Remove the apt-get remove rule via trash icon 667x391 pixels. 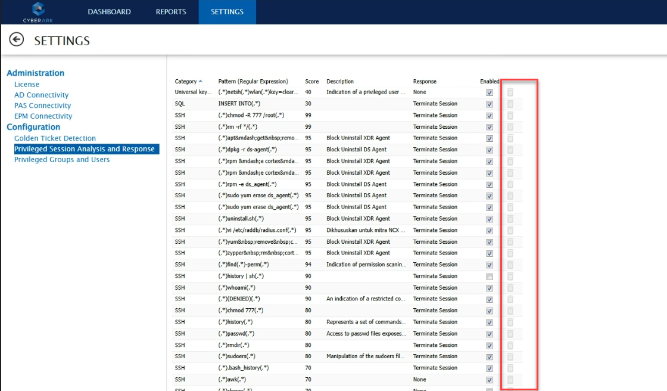(510, 138)
